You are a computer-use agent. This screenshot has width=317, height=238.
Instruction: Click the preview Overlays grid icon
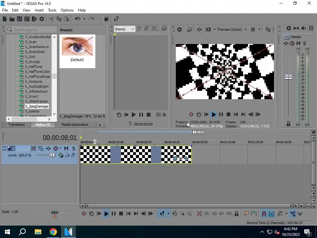tap(253, 29)
